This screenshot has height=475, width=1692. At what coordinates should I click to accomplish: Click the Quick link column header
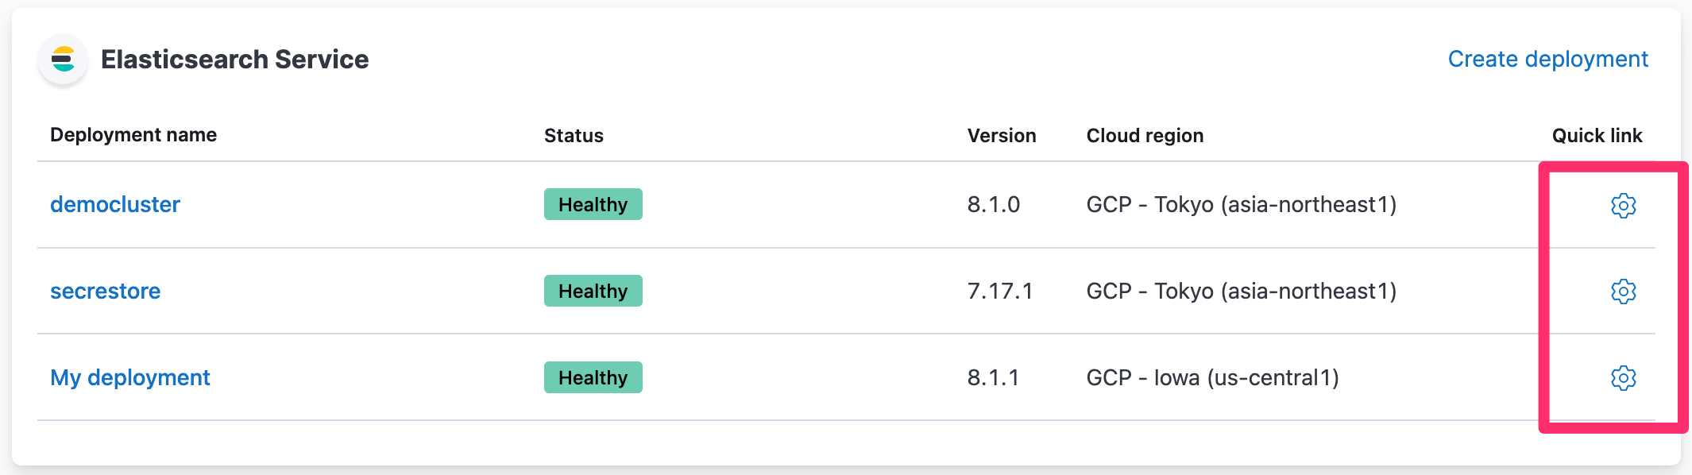tap(1597, 136)
